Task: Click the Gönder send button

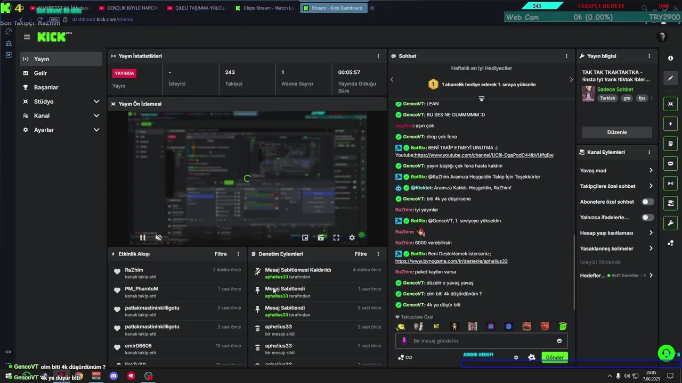Action: click(554, 357)
